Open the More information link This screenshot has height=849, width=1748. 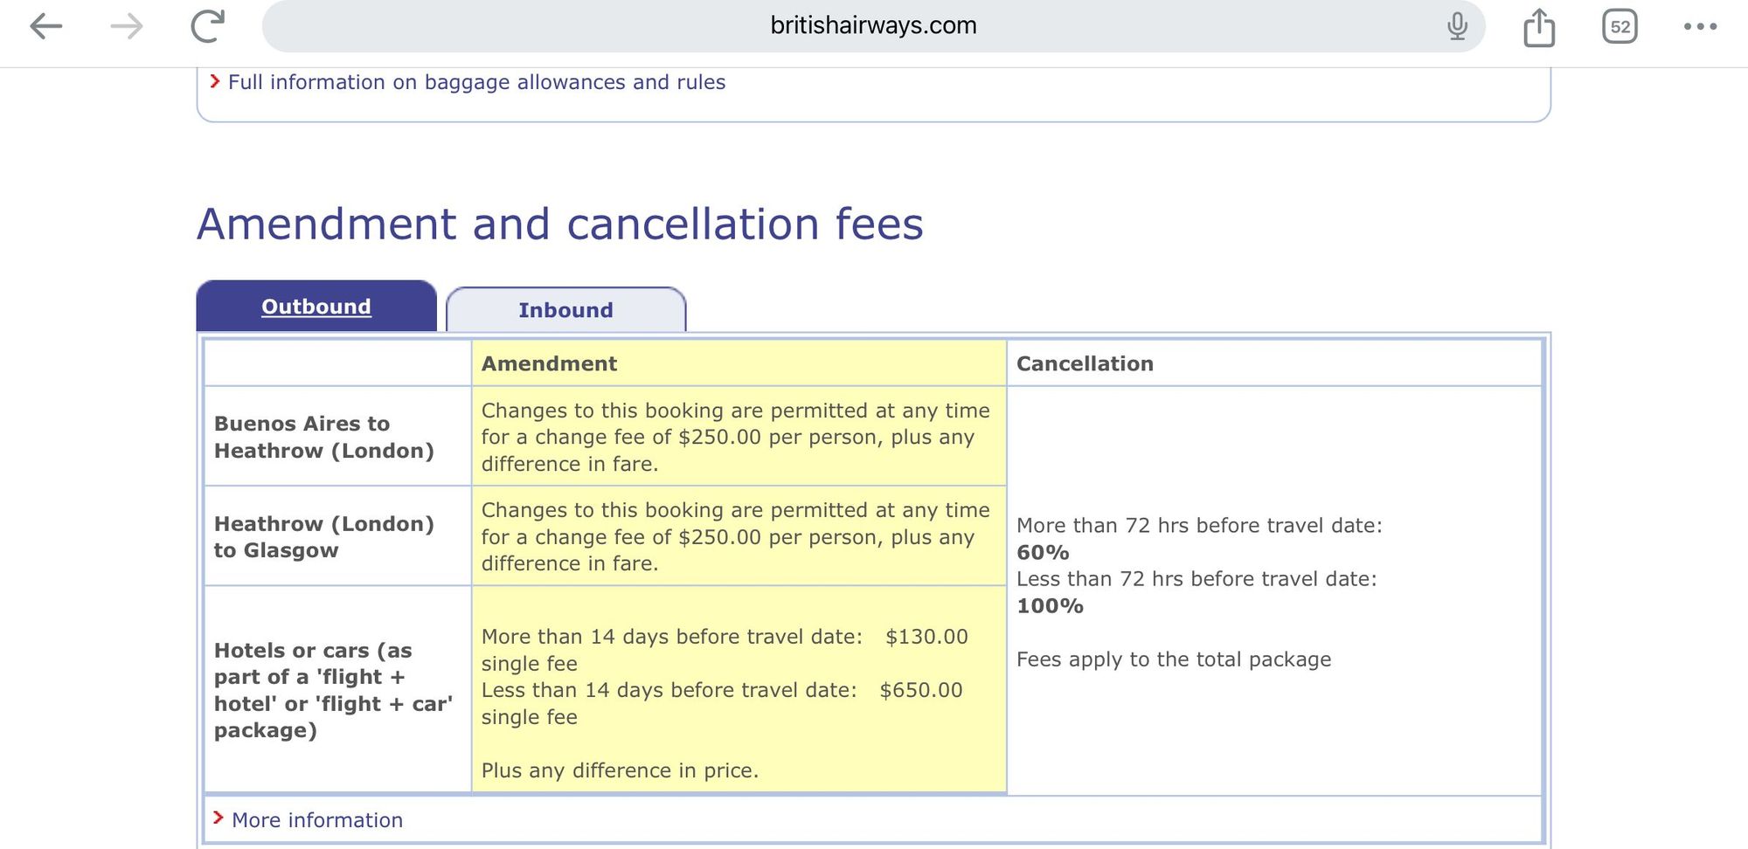pyautogui.click(x=317, y=820)
